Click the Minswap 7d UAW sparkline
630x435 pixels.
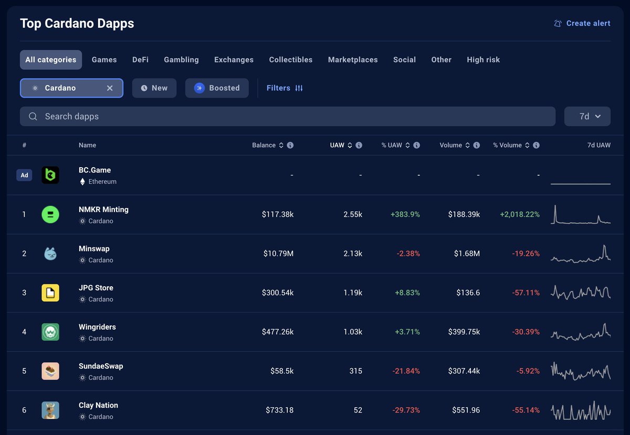coord(581,254)
